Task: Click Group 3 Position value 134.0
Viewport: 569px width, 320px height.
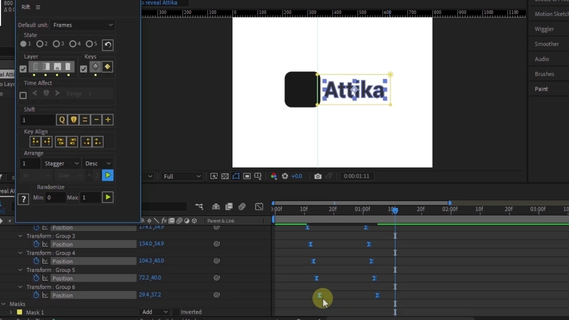Action: 145,244
